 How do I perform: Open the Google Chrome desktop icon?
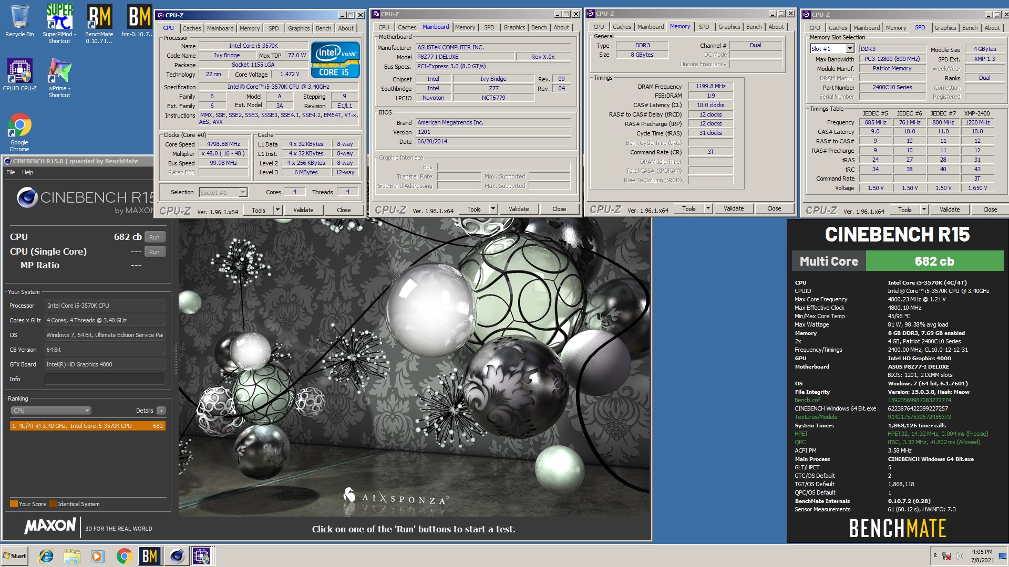coord(19,132)
